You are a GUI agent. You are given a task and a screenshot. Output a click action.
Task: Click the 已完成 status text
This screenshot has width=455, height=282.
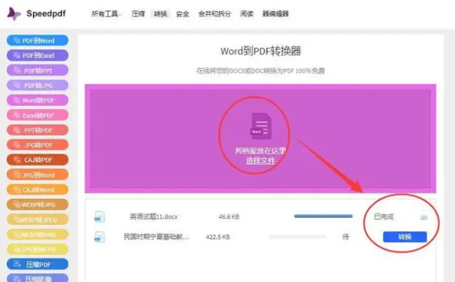384,216
